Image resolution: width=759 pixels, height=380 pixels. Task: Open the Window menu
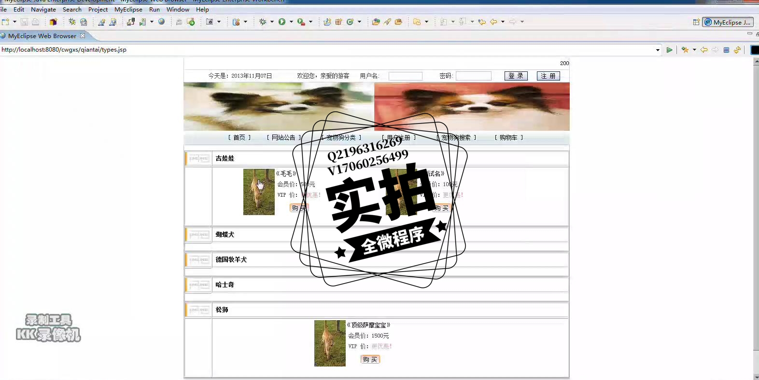click(x=178, y=9)
